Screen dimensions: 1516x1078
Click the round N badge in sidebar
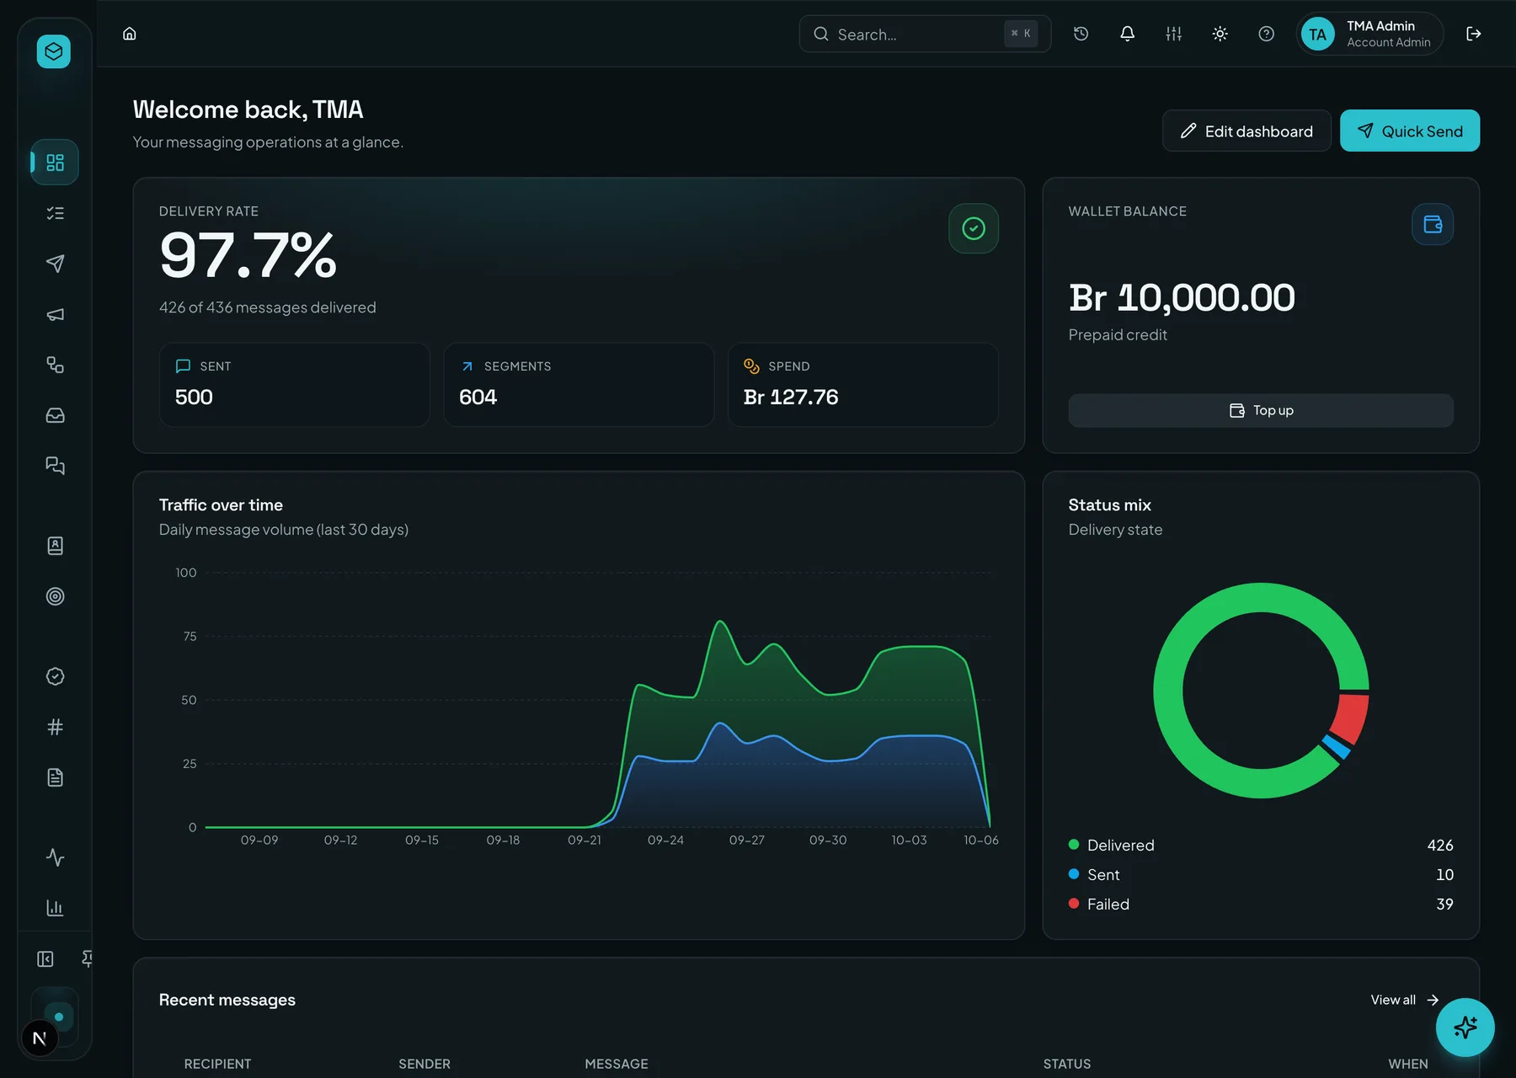click(39, 1038)
